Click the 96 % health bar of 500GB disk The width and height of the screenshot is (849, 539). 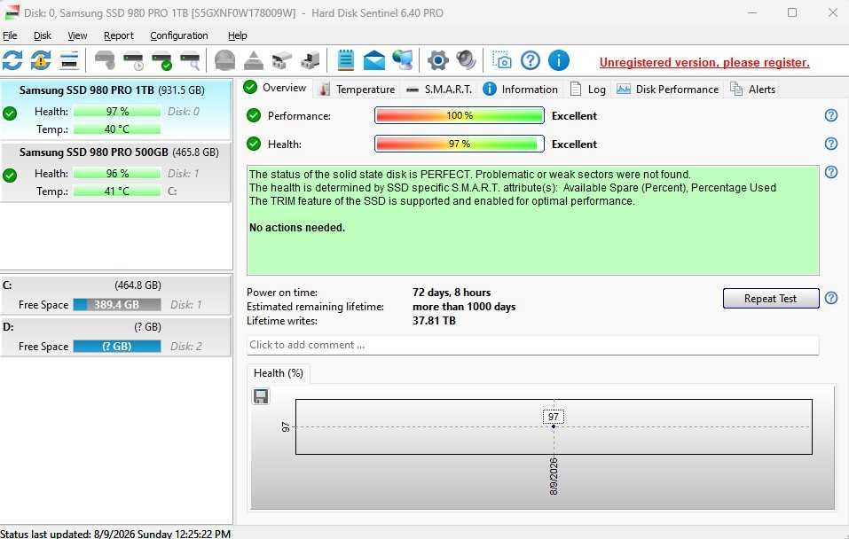click(x=117, y=174)
